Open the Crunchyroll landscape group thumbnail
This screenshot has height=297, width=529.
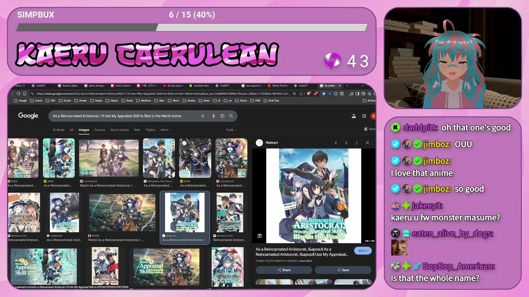(109, 158)
